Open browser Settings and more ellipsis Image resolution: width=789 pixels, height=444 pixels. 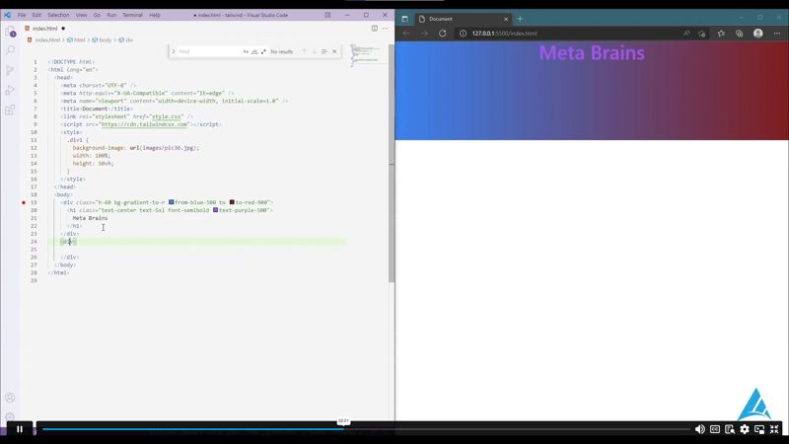[x=777, y=34]
